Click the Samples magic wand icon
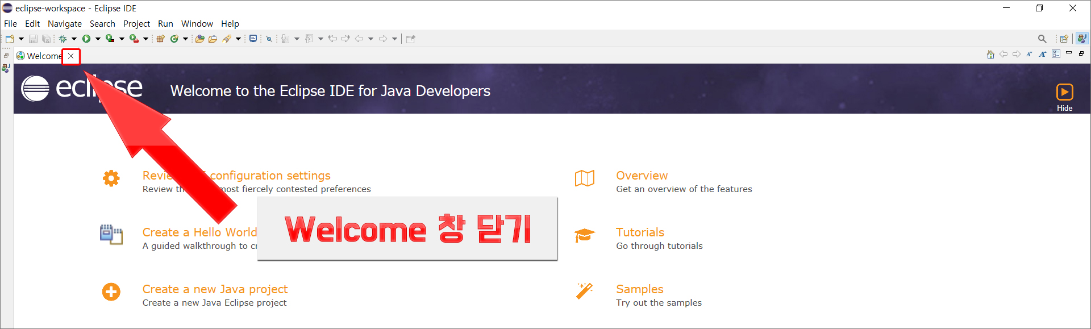 click(x=584, y=291)
